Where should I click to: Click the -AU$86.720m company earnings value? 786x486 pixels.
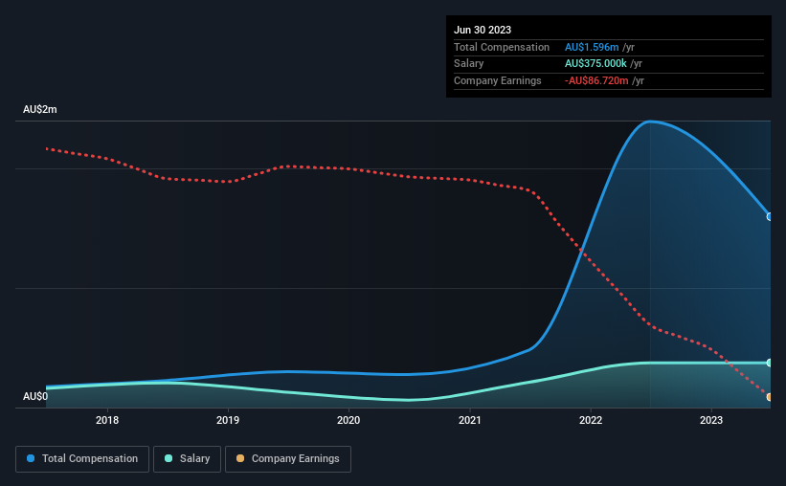click(596, 80)
